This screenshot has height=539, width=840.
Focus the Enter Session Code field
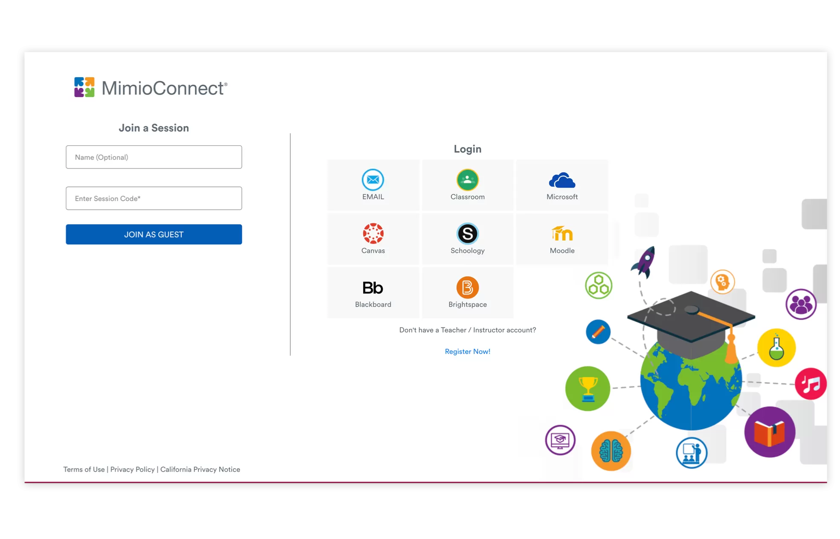[x=154, y=198]
